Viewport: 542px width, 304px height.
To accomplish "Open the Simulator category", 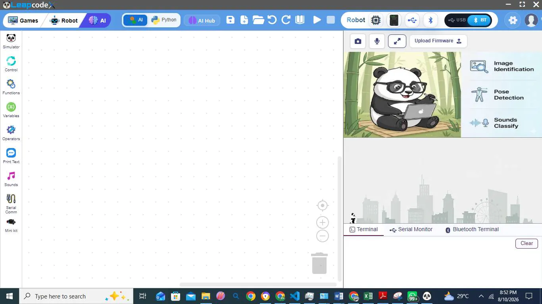I will click(x=11, y=41).
